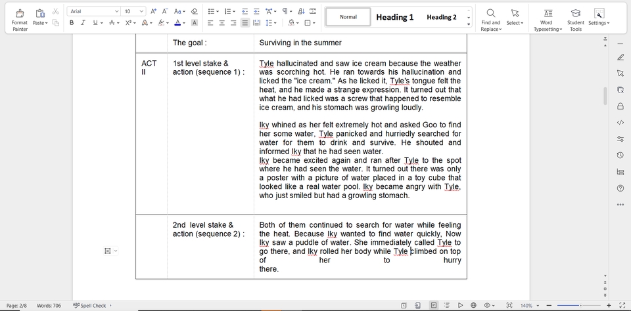
Task: Click the Cut scissors icon
Action: [55, 11]
